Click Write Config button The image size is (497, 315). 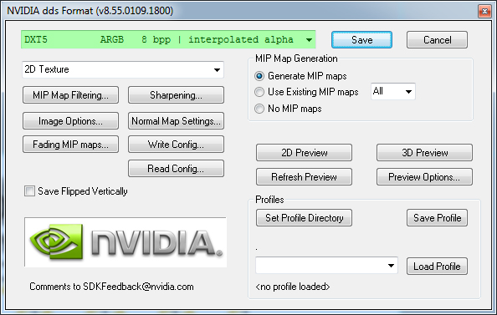tap(176, 145)
